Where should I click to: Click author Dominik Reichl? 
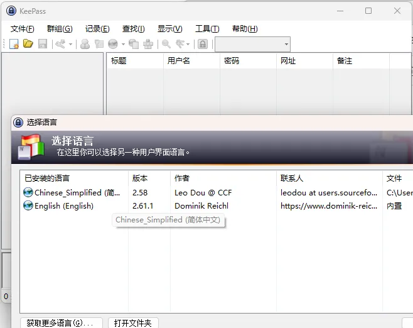click(x=201, y=206)
